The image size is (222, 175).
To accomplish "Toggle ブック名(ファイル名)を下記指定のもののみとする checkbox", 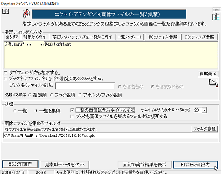I will [x=5, y=78].
